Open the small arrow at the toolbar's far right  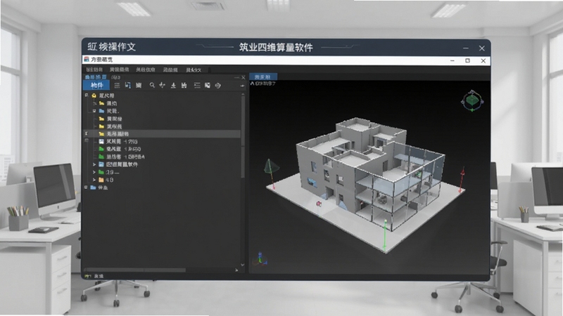point(242,86)
